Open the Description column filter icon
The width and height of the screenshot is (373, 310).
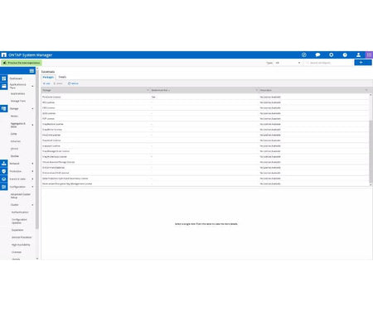[366, 90]
